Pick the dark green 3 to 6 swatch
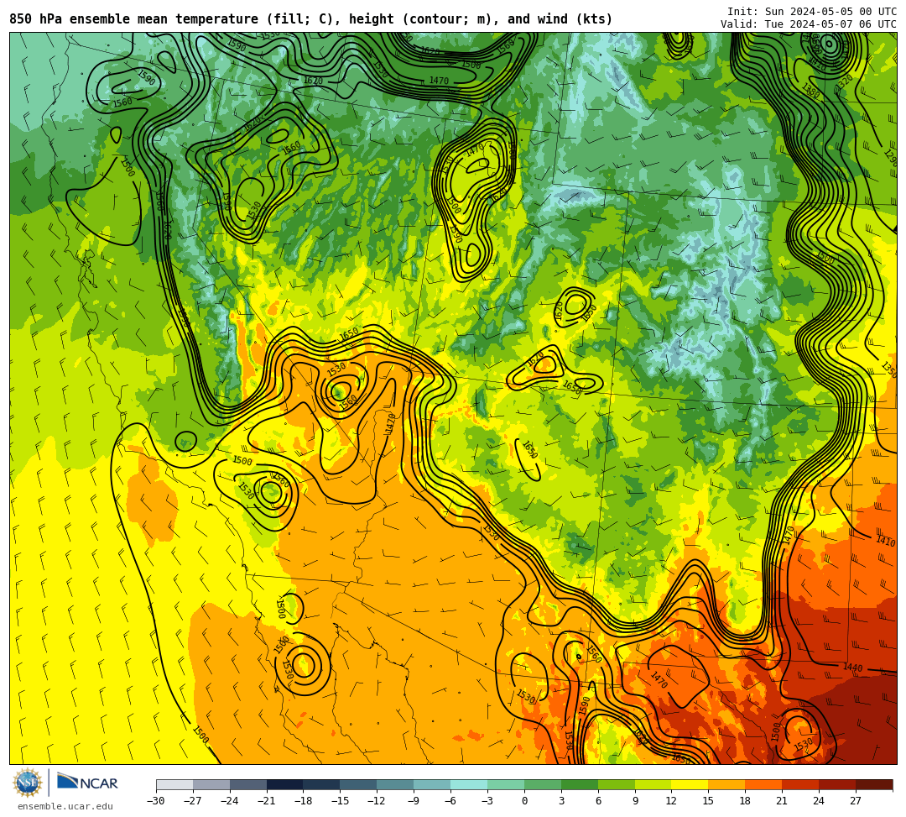The height and width of the screenshot is (817, 906). point(580,784)
